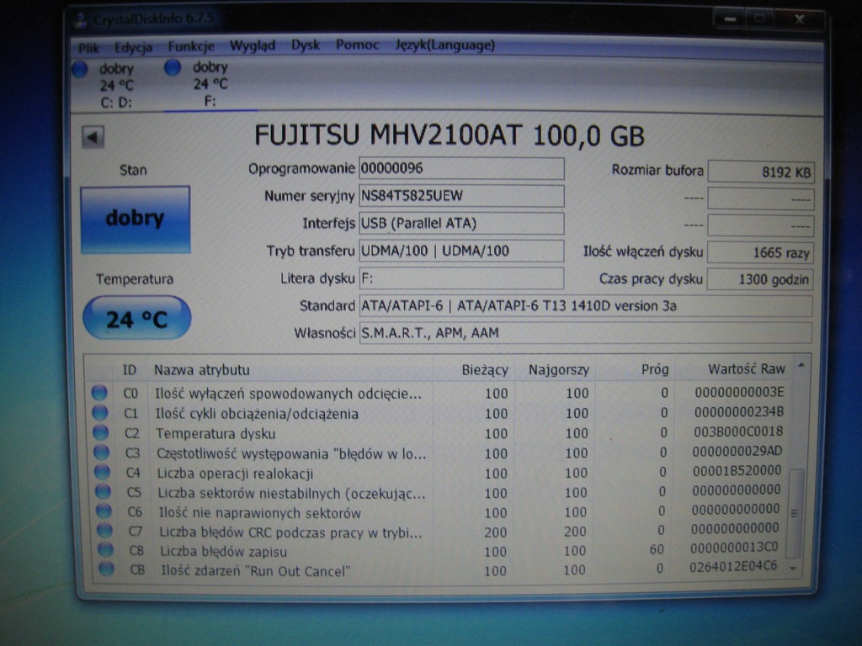The image size is (862, 646).
Task: Click the status orb of attribute C6
Action: click(104, 511)
